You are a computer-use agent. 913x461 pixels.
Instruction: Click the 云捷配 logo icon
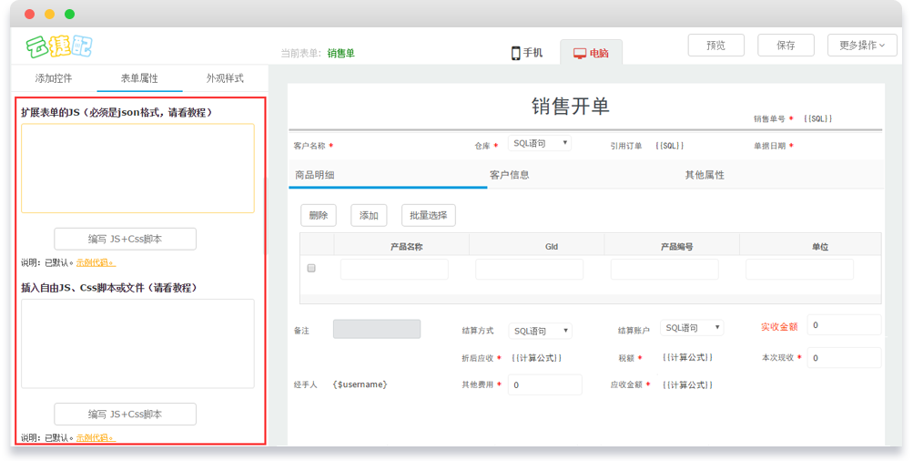(59, 46)
